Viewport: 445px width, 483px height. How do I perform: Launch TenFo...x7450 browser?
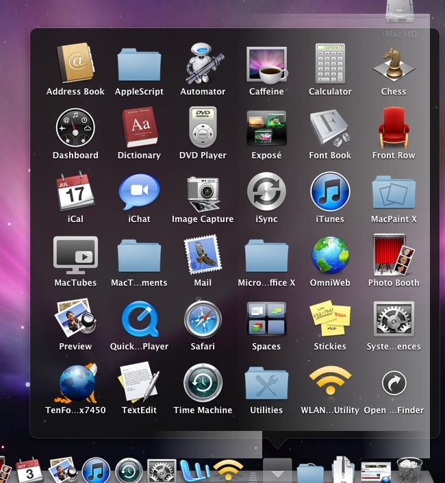pos(76,382)
